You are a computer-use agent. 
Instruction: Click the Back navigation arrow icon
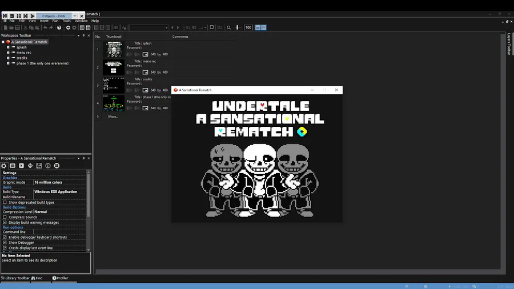(68, 27)
